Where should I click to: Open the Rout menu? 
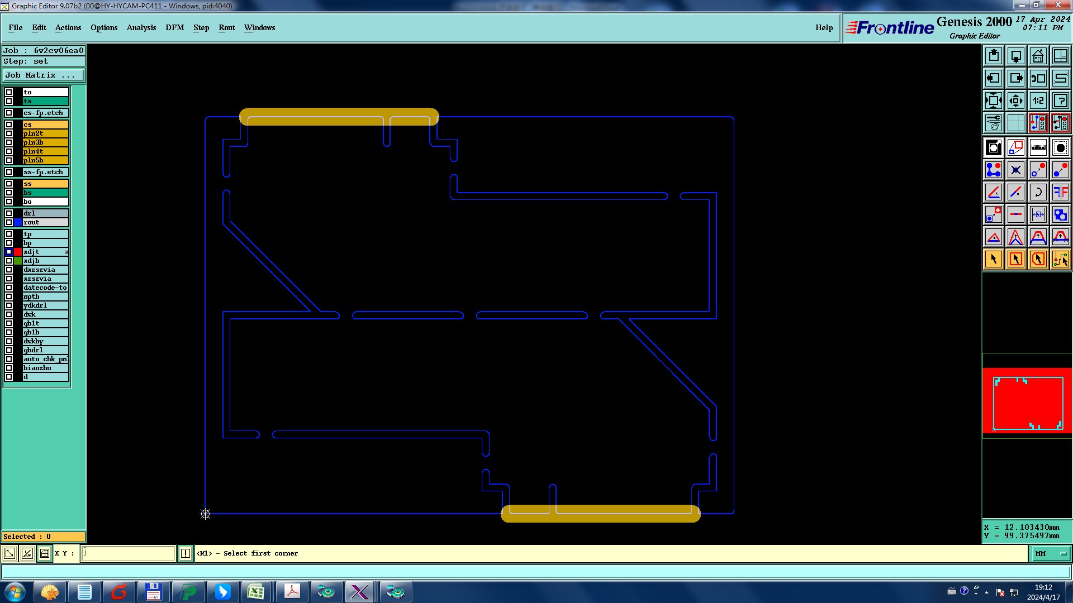(x=226, y=27)
